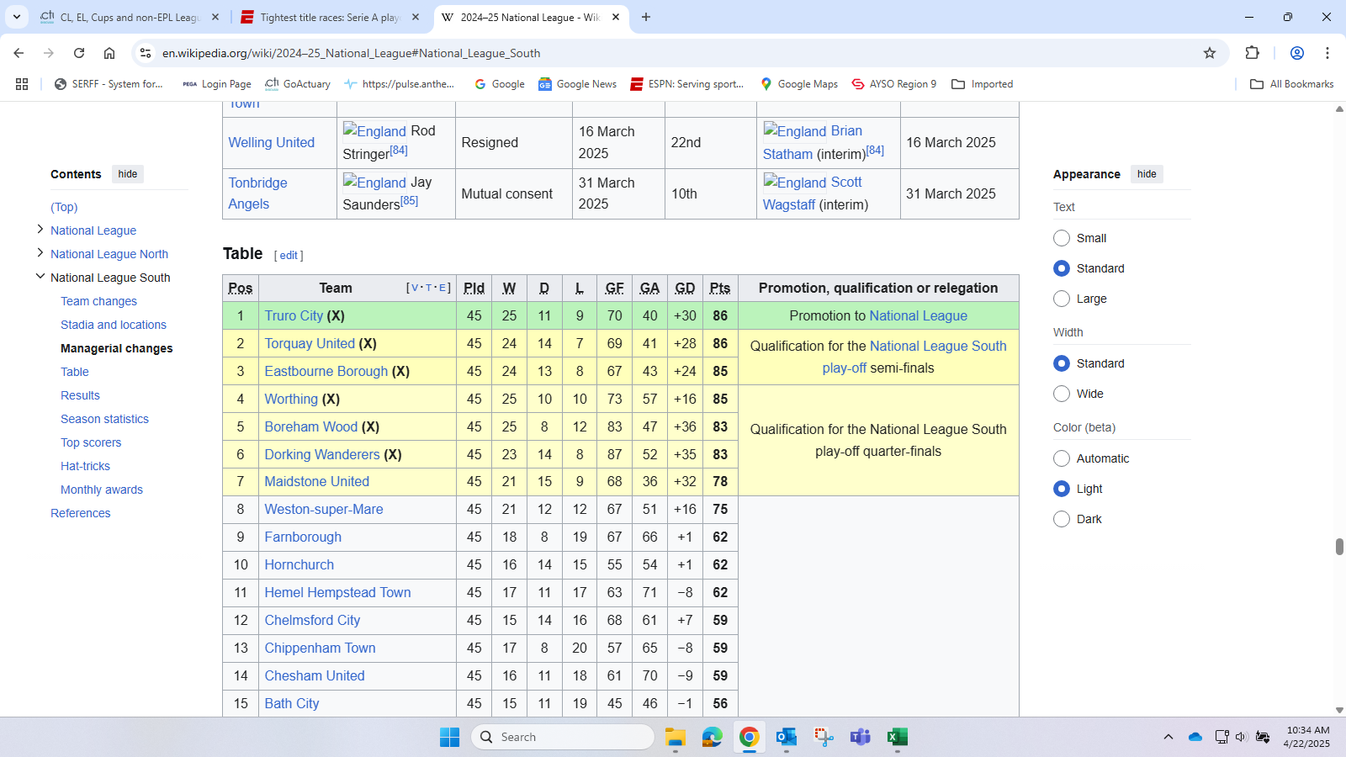
Task: Hide the Contents sidebar
Action: (128, 174)
